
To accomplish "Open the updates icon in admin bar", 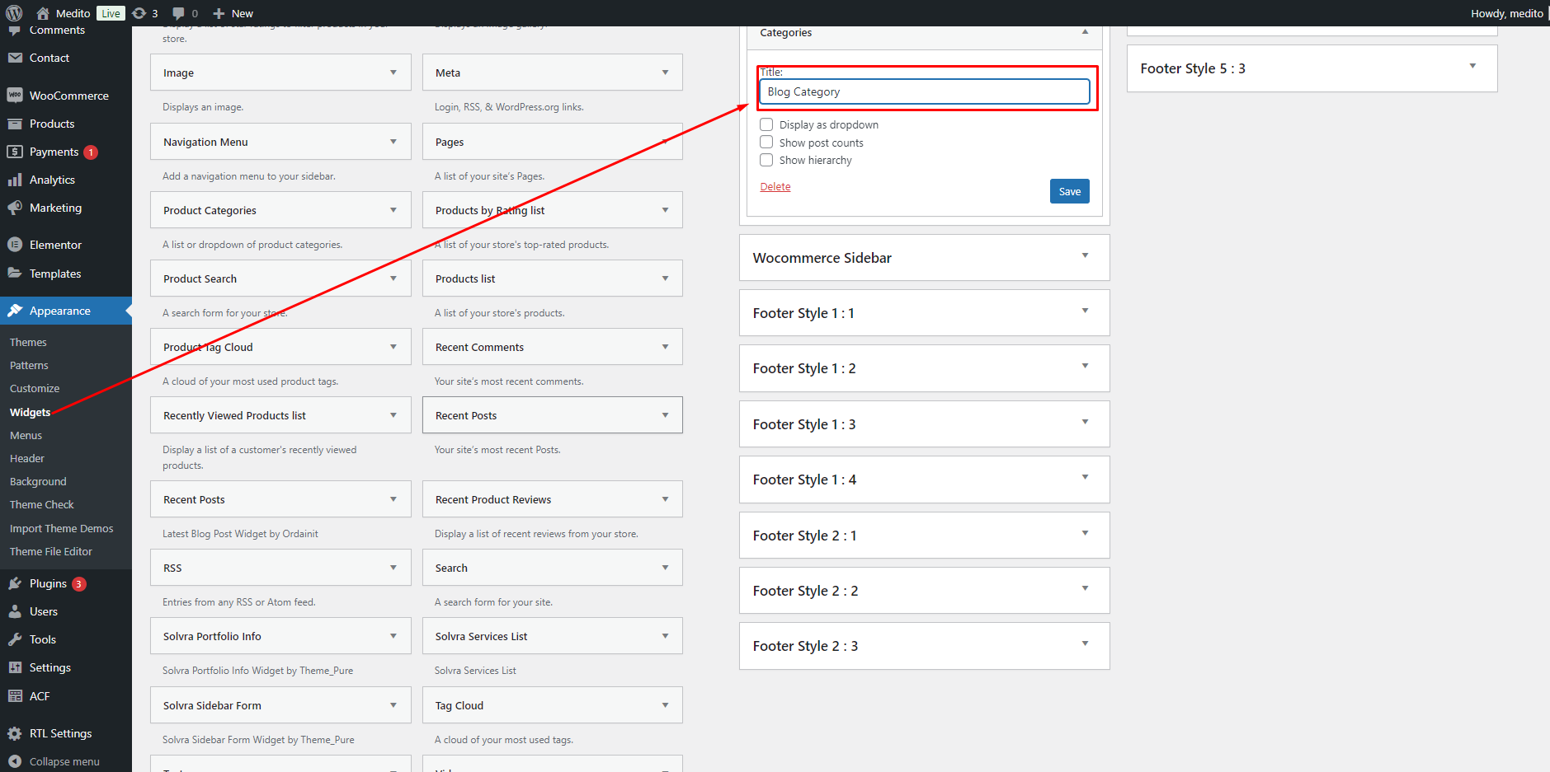I will (x=139, y=13).
